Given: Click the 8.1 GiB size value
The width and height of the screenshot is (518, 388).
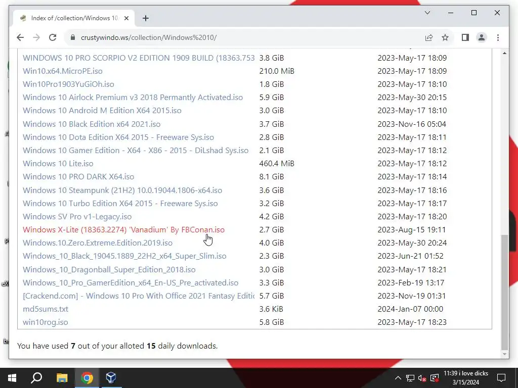Looking at the screenshot, I should 271,177.
